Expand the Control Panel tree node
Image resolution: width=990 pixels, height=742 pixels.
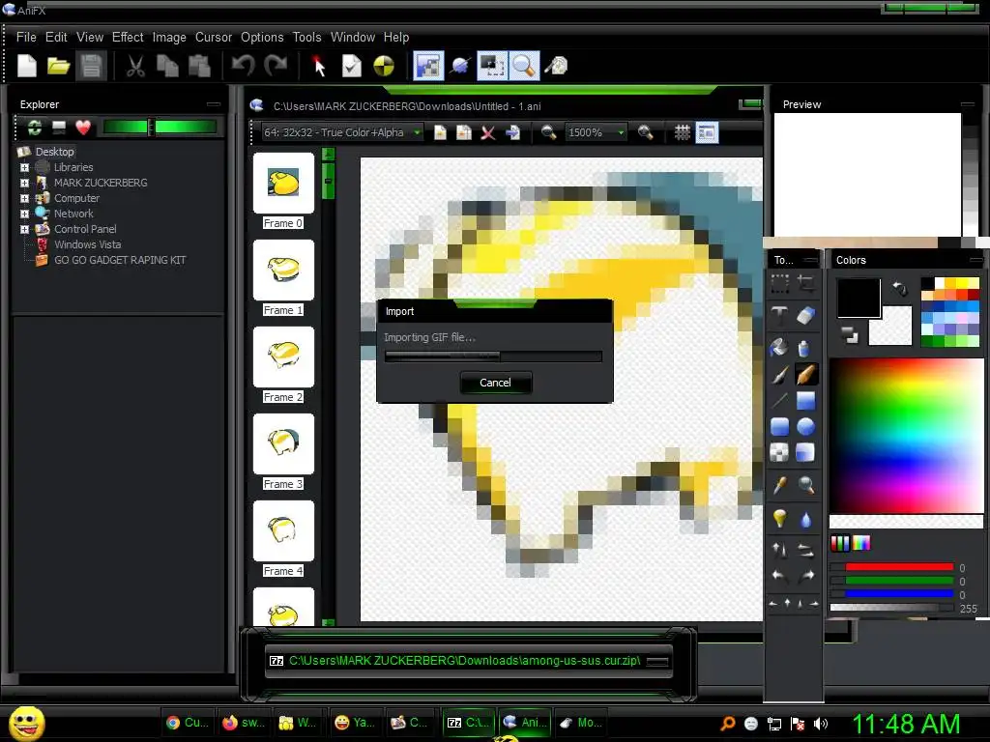pyautogui.click(x=24, y=229)
